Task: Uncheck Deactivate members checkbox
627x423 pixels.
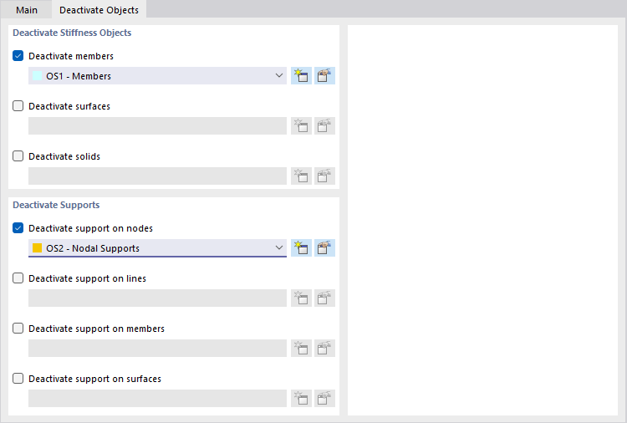Action: pos(18,56)
